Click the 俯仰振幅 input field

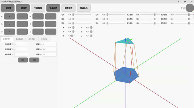click(x=21, y=44)
